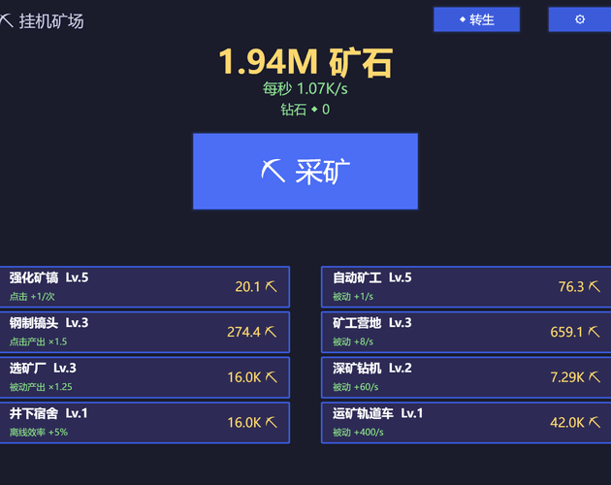611x485 pixels.
Task: Buy the 钢制镐头 Lv.3 upgrade
Action: tap(145, 332)
